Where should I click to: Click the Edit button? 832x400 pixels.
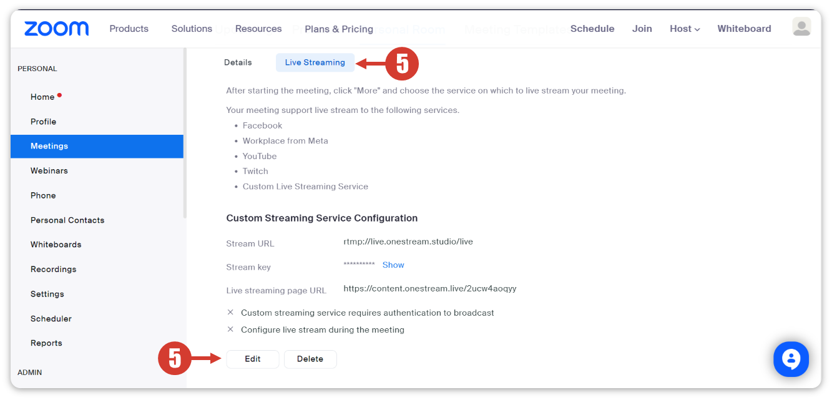tap(252, 359)
